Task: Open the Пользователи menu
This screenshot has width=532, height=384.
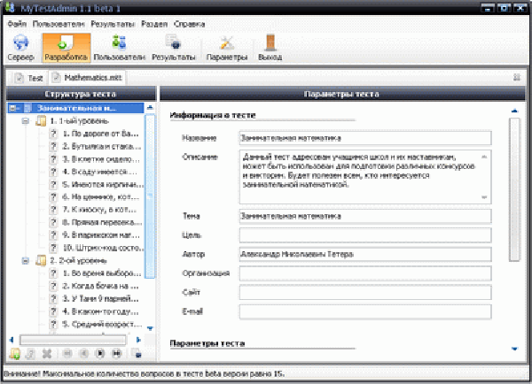Action: pos(59,24)
